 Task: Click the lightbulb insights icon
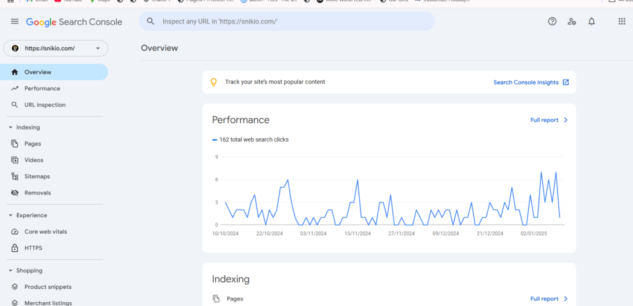pos(213,82)
